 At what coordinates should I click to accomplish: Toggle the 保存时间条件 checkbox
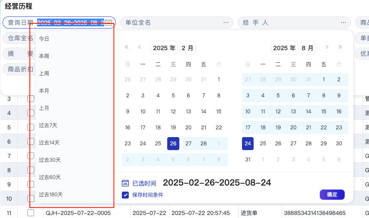125,195
